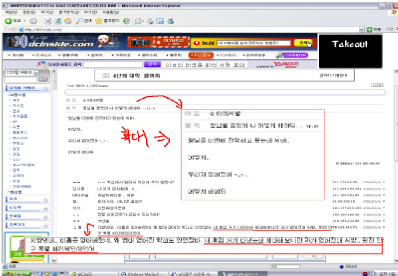The image size is (398, 276).
Task: Open the sidebar category combo box
Action: (x=22, y=73)
